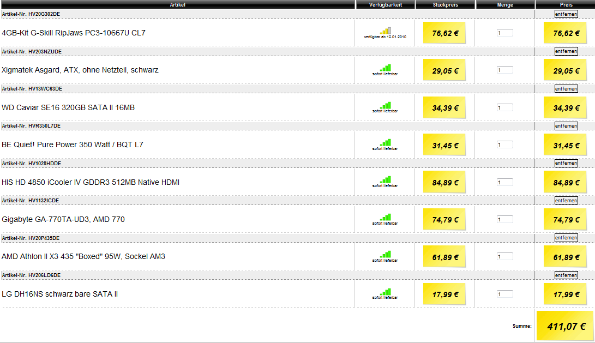Click unit price 31,45 € of BE Quiet!
Viewport: 595px width, 343px height.
point(444,146)
